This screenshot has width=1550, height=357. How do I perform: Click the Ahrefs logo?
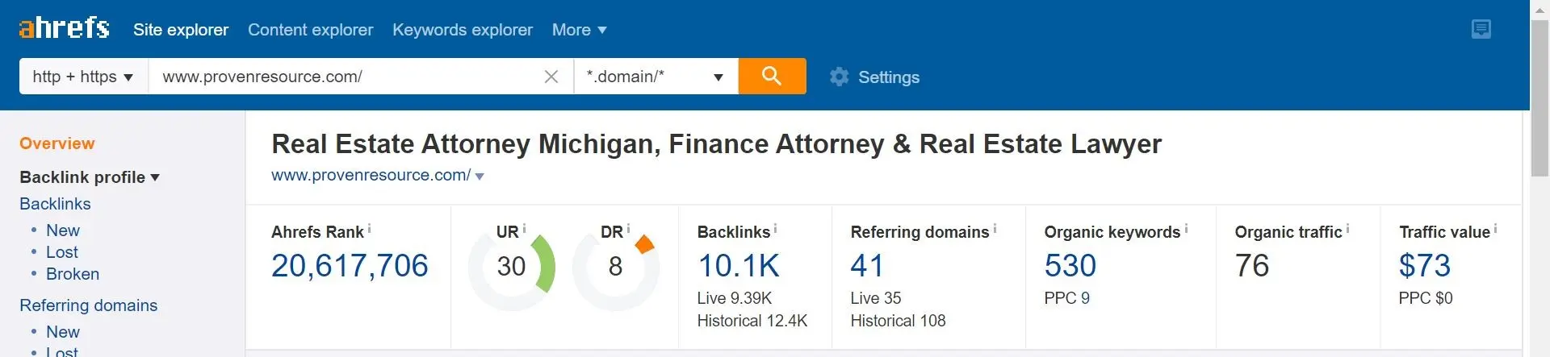64,28
